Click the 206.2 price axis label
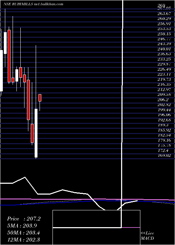 click(x=162, y=100)
